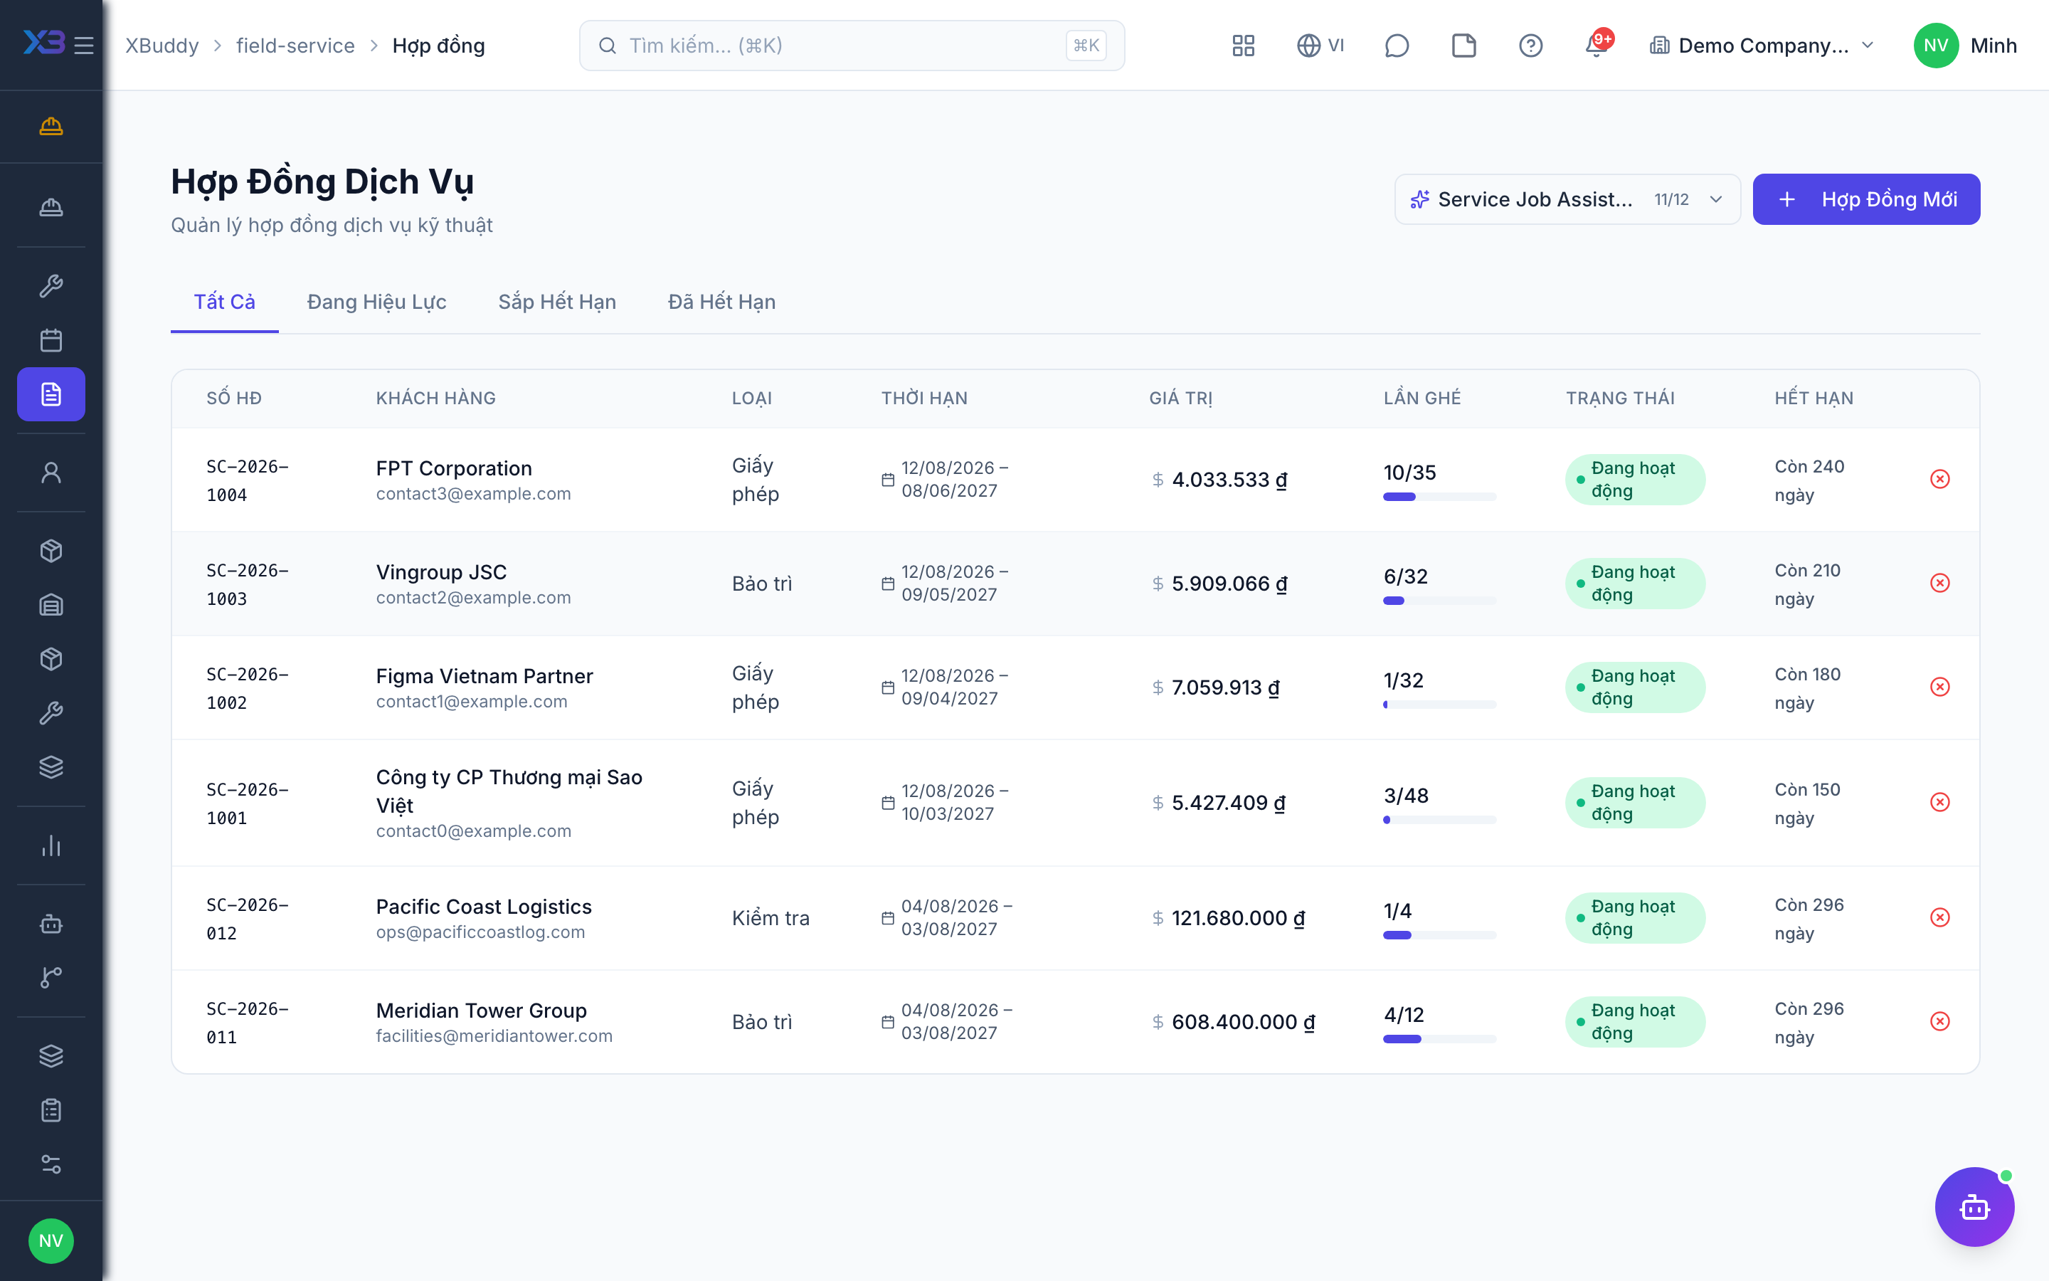The image size is (2049, 1281).
Task: Open the cube inventory icon below customer icon
Action: 51,551
